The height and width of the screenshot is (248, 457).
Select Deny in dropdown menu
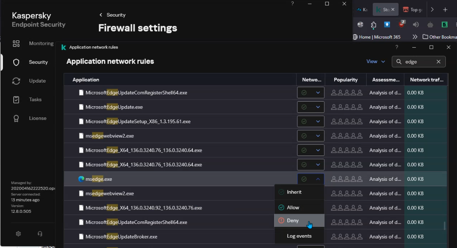(299, 221)
